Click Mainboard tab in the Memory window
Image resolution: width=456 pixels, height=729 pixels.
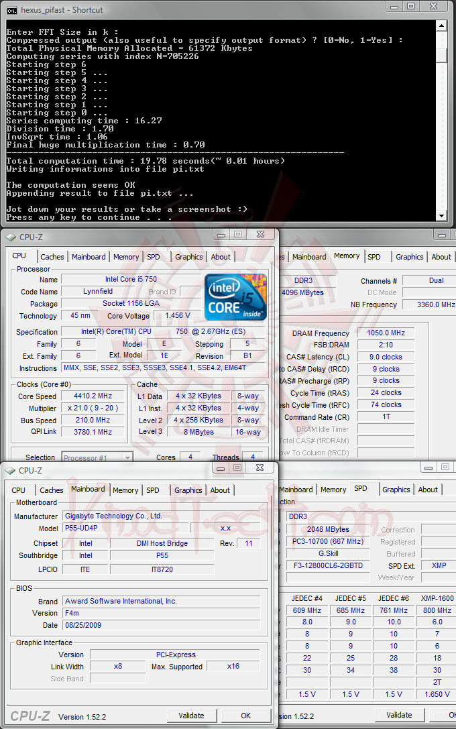pos(309,257)
